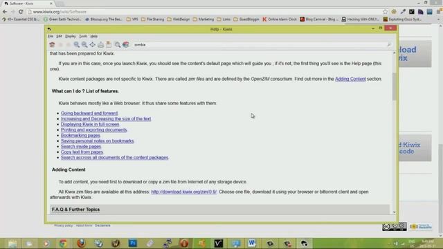This screenshot has width=443, height=249.
Task: Open the 'Hacking With ONLY...' bookmark
Action: point(360,19)
